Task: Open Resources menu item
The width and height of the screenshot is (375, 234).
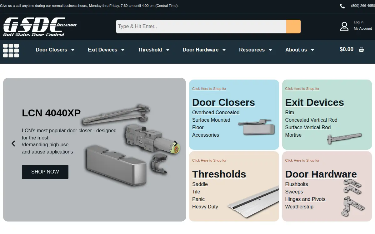Action: pos(252,50)
